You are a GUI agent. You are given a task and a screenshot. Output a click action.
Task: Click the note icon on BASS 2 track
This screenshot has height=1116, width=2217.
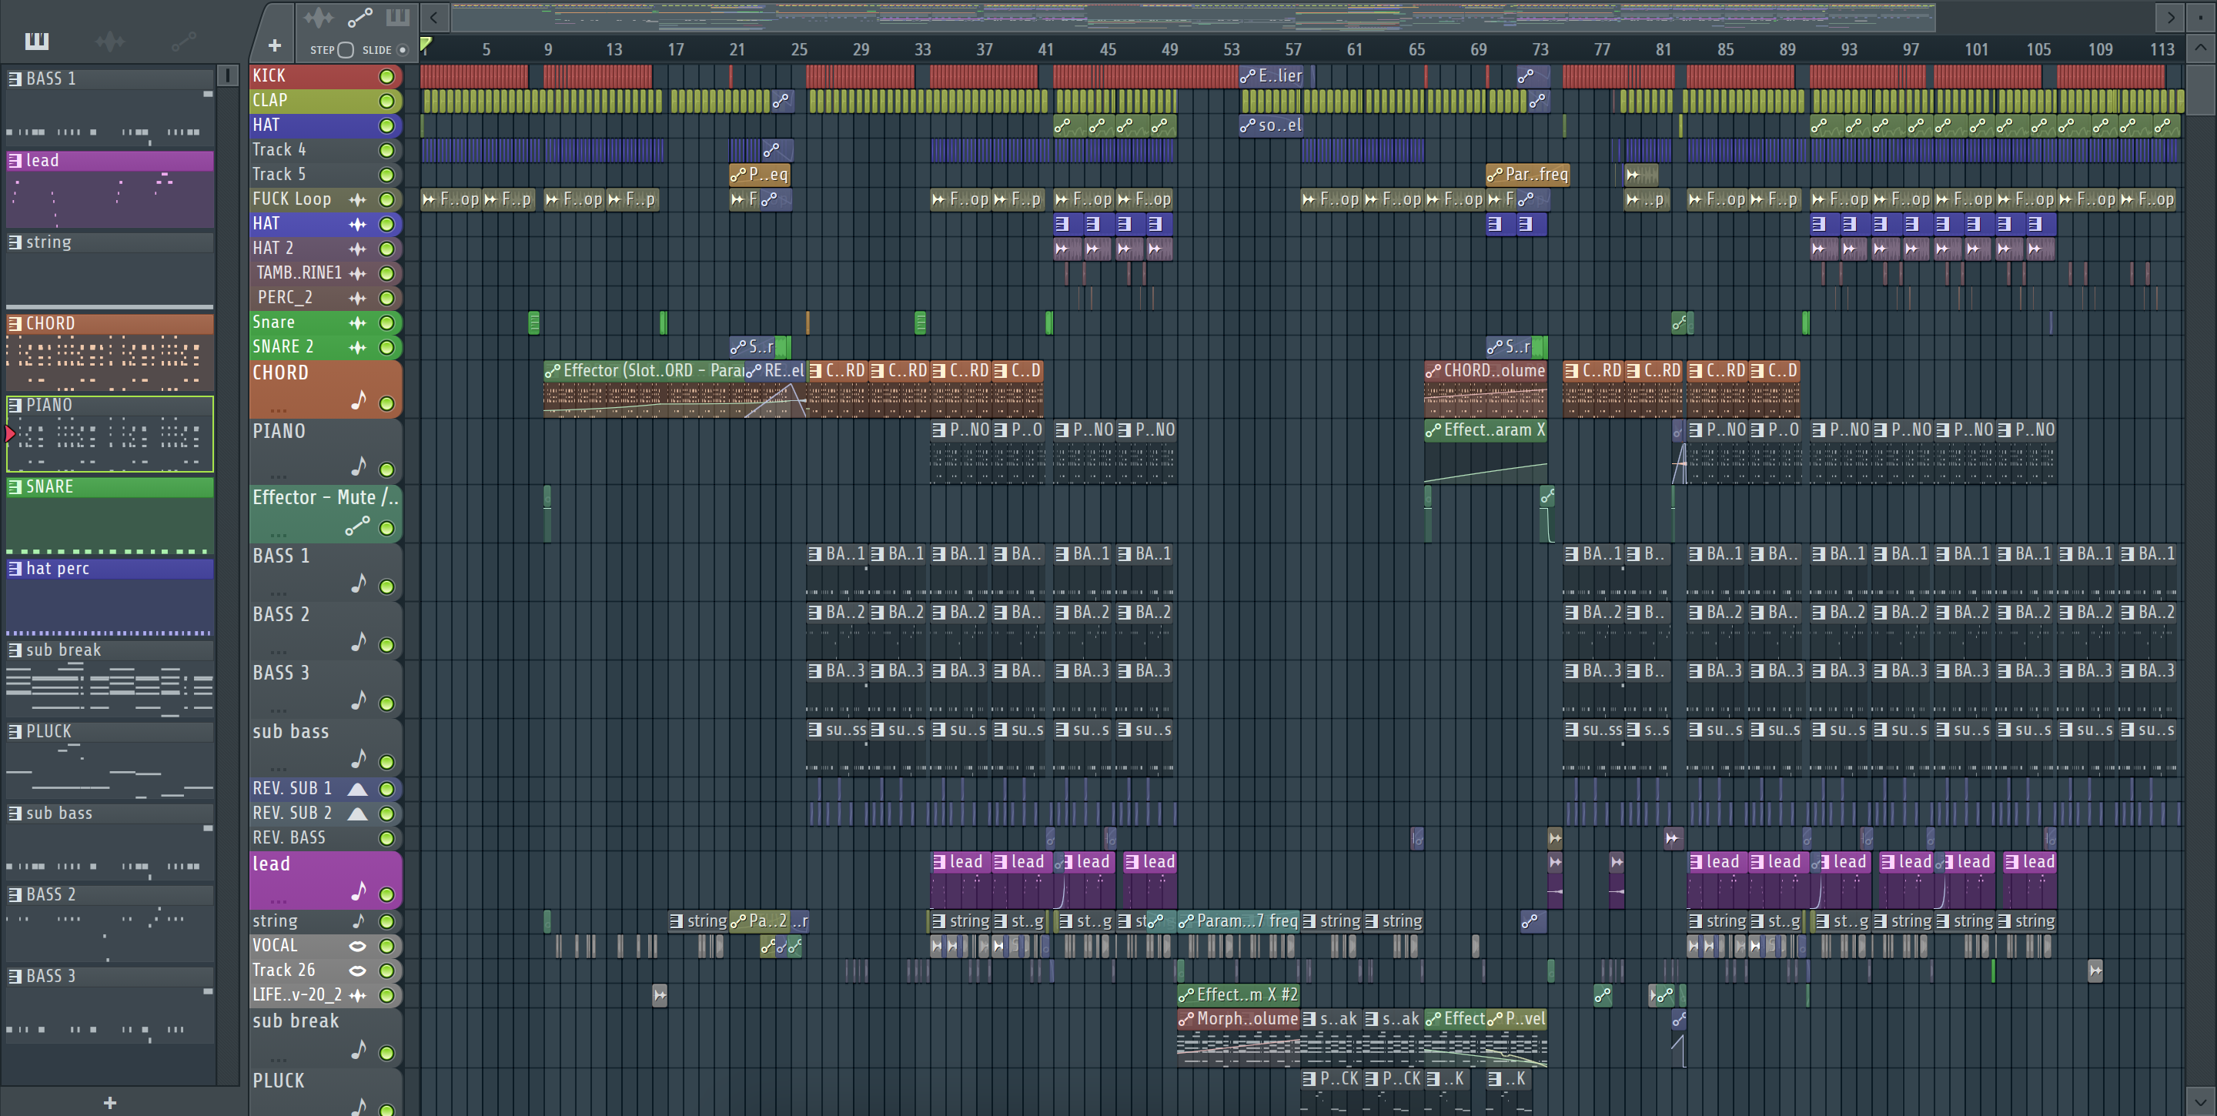pyautogui.click(x=359, y=642)
